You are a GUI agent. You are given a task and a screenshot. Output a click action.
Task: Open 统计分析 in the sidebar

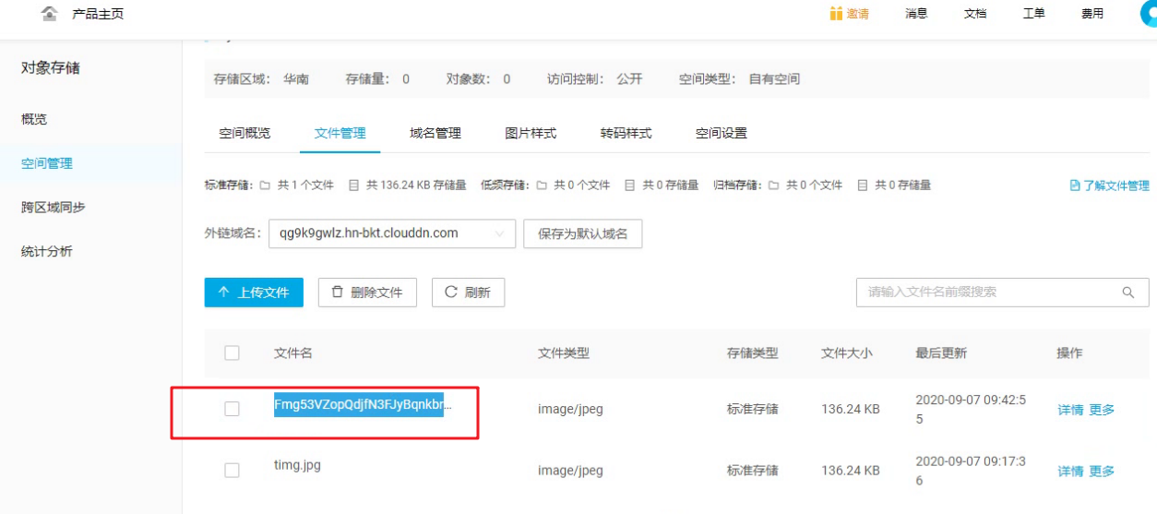[x=47, y=251]
